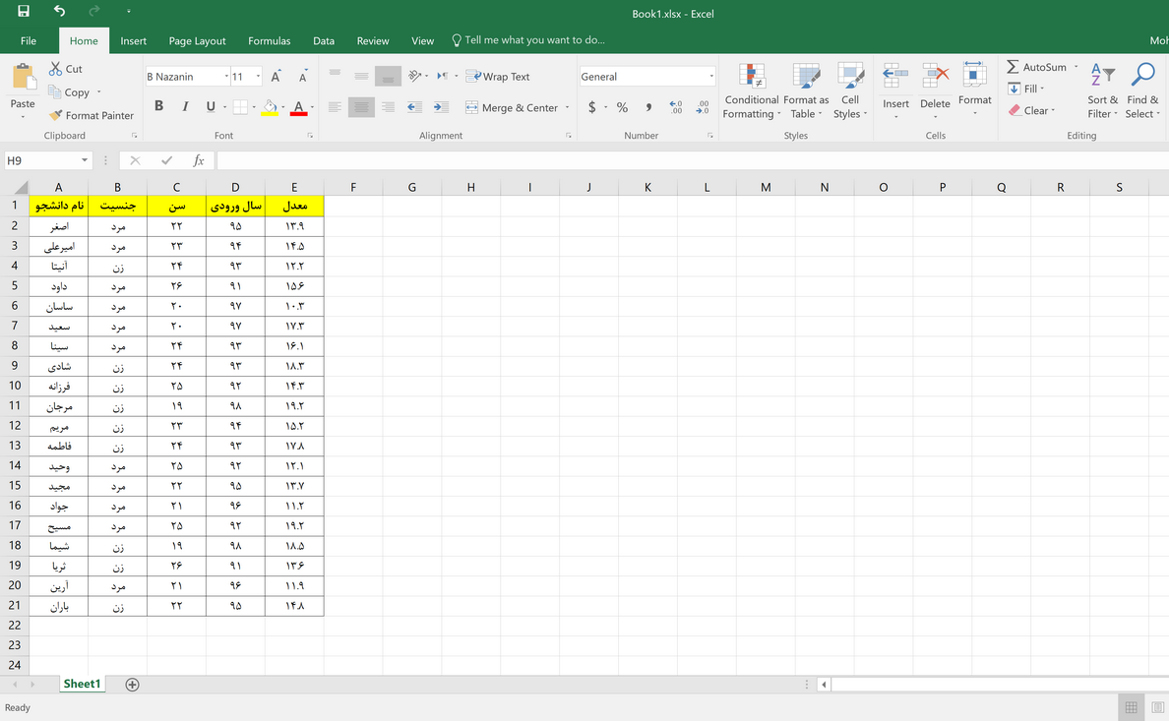Click the Cut button
This screenshot has width=1169, height=721.
(66, 69)
